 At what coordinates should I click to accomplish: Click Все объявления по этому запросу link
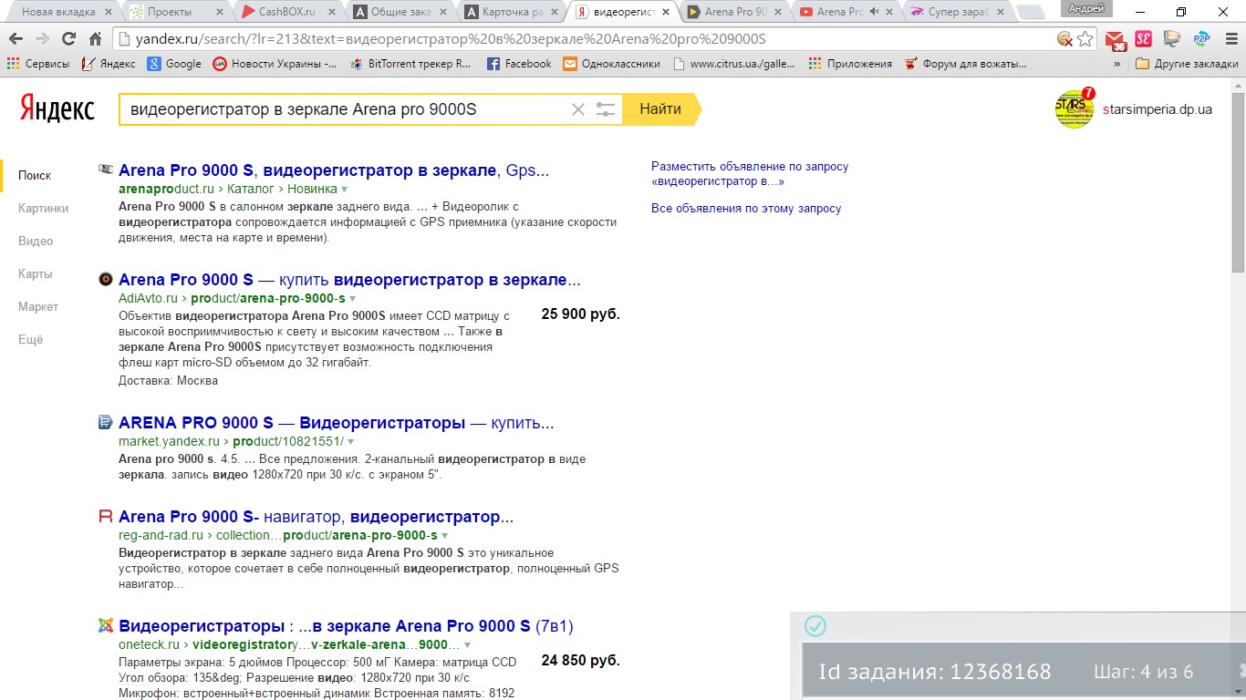click(746, 209)
